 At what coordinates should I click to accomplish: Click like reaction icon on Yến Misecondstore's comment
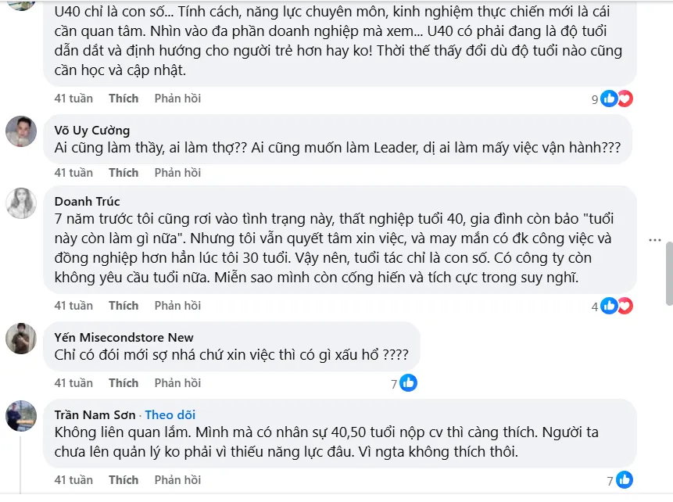coord(409,383)
